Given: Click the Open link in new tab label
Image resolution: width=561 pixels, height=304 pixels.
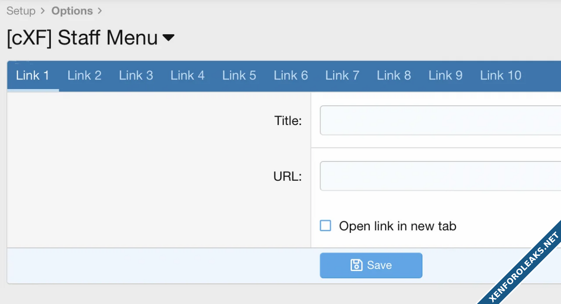Looking at the screenshot, I should pyautogui.click(x=397, y=226).
